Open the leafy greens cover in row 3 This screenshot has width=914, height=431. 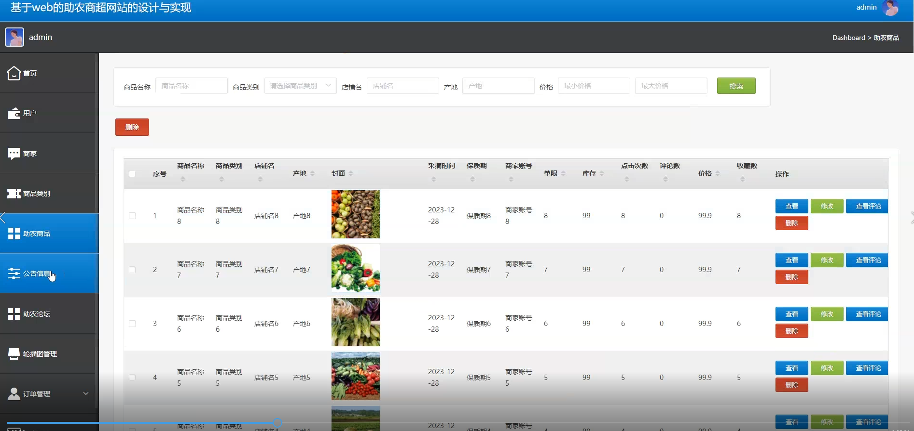355,322
